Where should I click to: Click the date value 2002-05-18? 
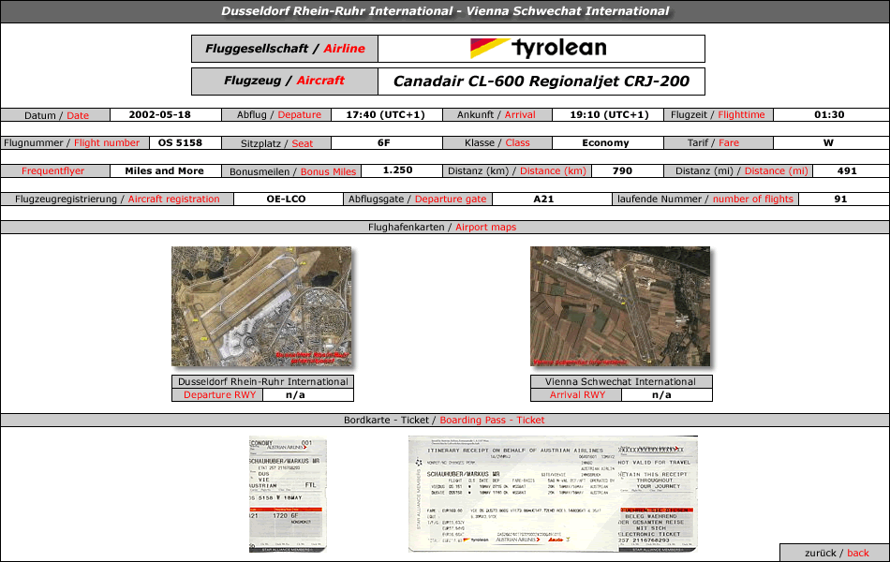(160, 115)
